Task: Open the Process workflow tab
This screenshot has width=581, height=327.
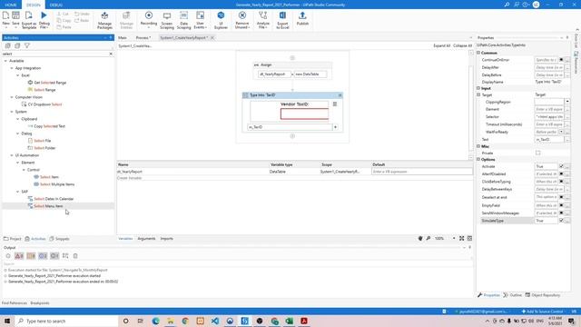Action: click(143, 38)
